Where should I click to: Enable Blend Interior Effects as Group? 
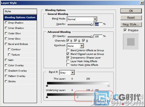[68, 50]
